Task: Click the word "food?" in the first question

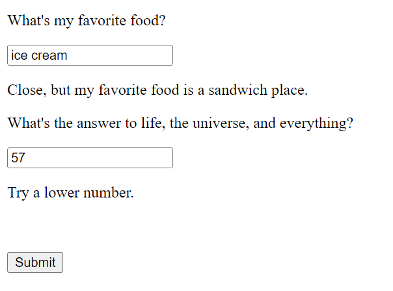Action: coord(148,21)
